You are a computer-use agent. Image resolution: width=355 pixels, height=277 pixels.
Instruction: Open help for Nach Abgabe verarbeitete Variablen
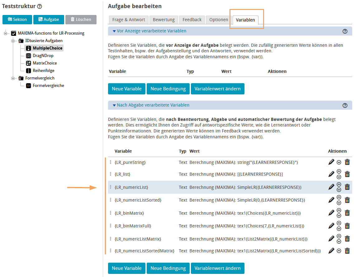pos(345,105)
